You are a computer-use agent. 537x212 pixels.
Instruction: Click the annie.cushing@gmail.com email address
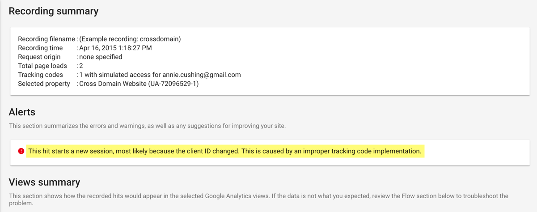coord(202,75)
